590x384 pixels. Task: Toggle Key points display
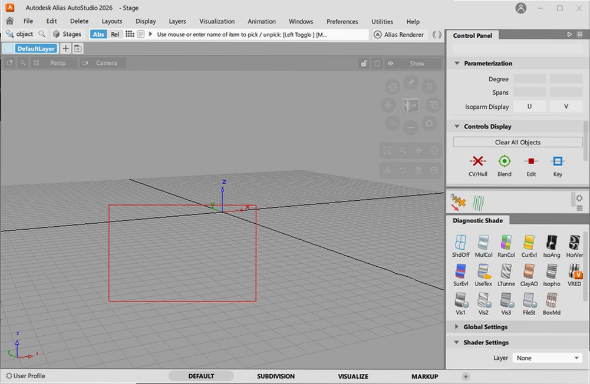tap(558, 166)
